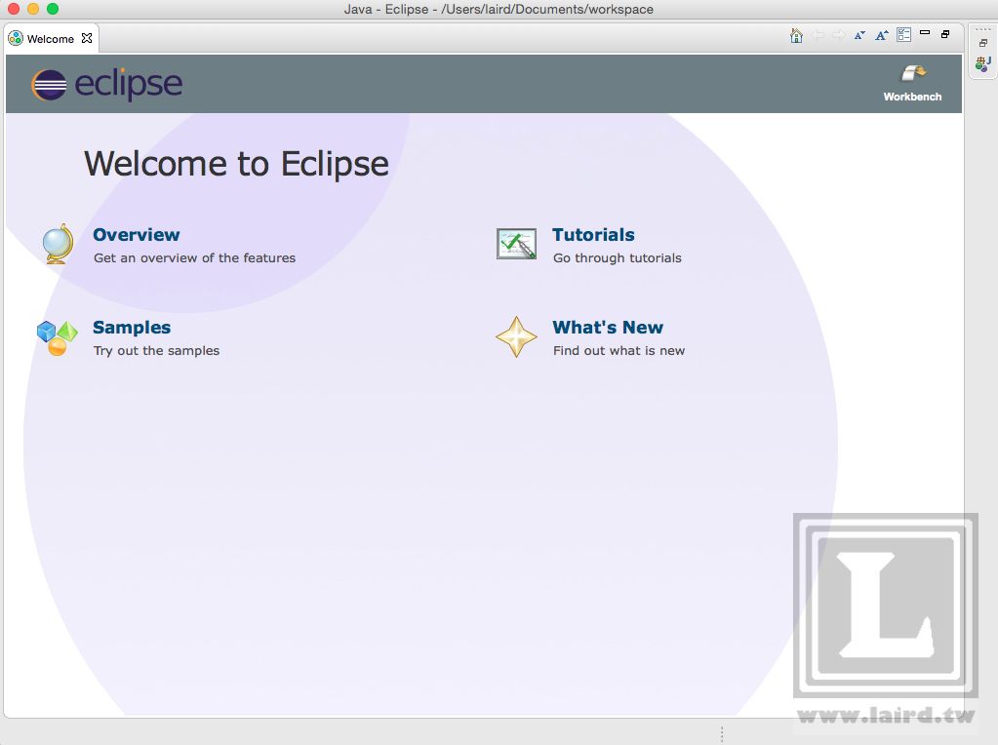The width and height of the screenshot is (998, 745).
Task: Click the What's New star icon
Action: (516, 336)
